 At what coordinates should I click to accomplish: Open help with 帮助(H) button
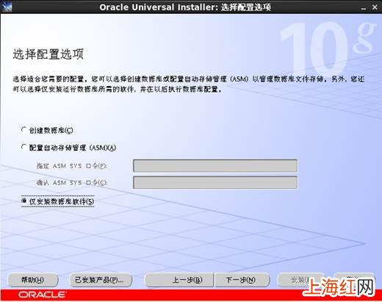(33, 280)
